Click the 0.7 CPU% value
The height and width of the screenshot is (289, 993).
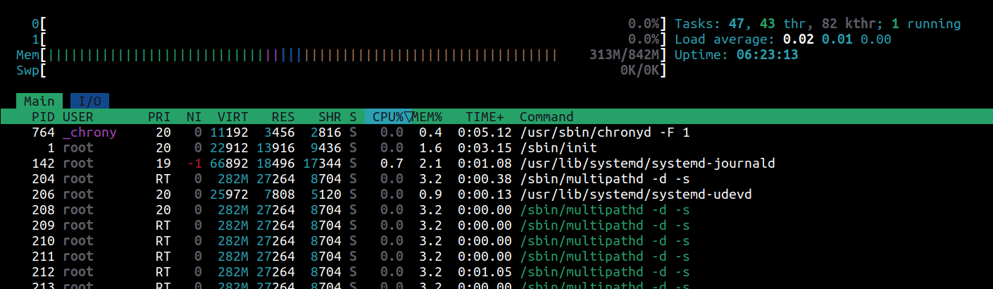(392, 164)
